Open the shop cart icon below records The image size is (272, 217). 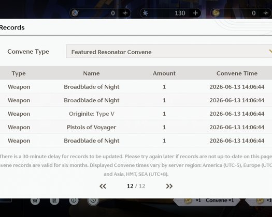(35, 200)
